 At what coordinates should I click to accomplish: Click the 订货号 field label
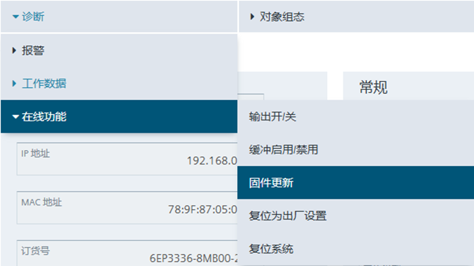[x=35, y=250]
